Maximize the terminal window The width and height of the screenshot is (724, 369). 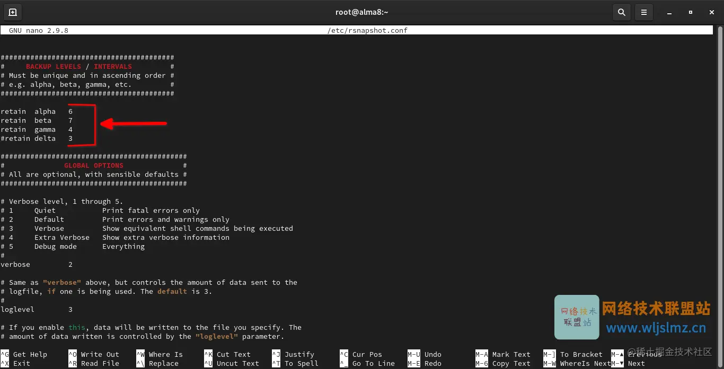tap(690, 12)
